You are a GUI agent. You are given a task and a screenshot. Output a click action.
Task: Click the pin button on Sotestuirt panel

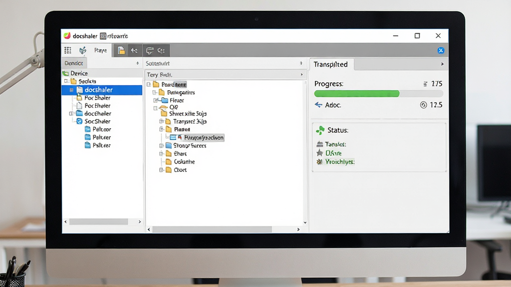pos(301,63)
